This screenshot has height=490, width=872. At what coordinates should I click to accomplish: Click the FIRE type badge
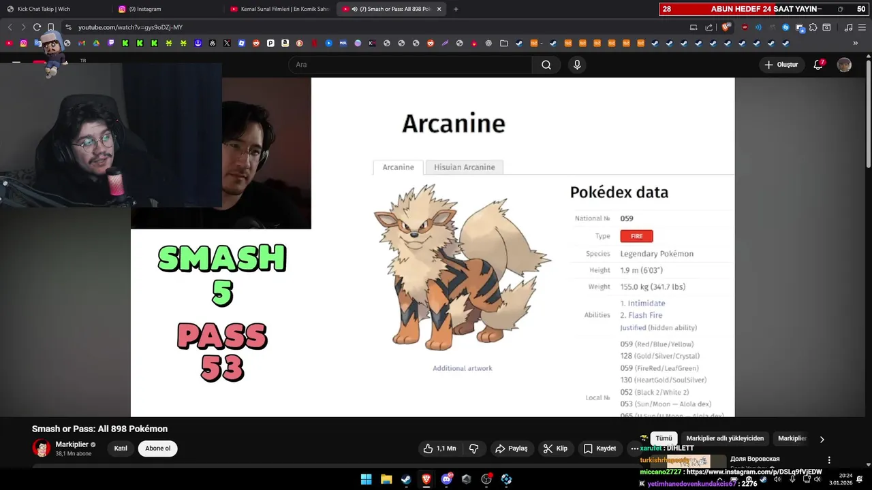636,236
